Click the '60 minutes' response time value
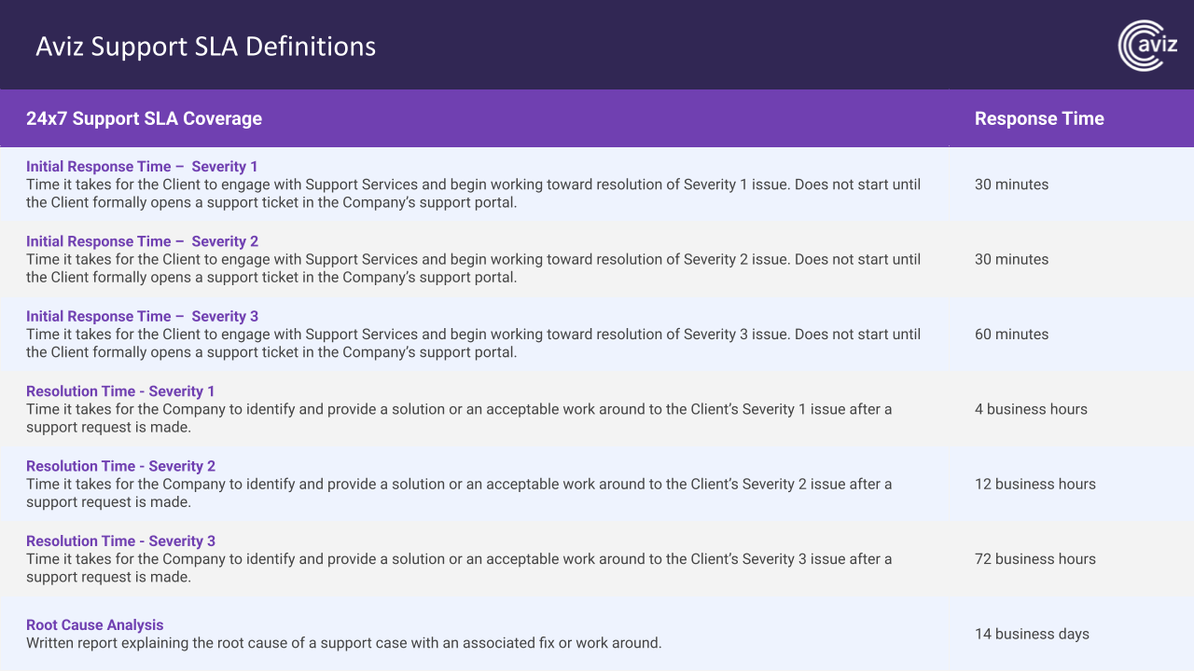The image size is (1194, 671). (1011, 334)
